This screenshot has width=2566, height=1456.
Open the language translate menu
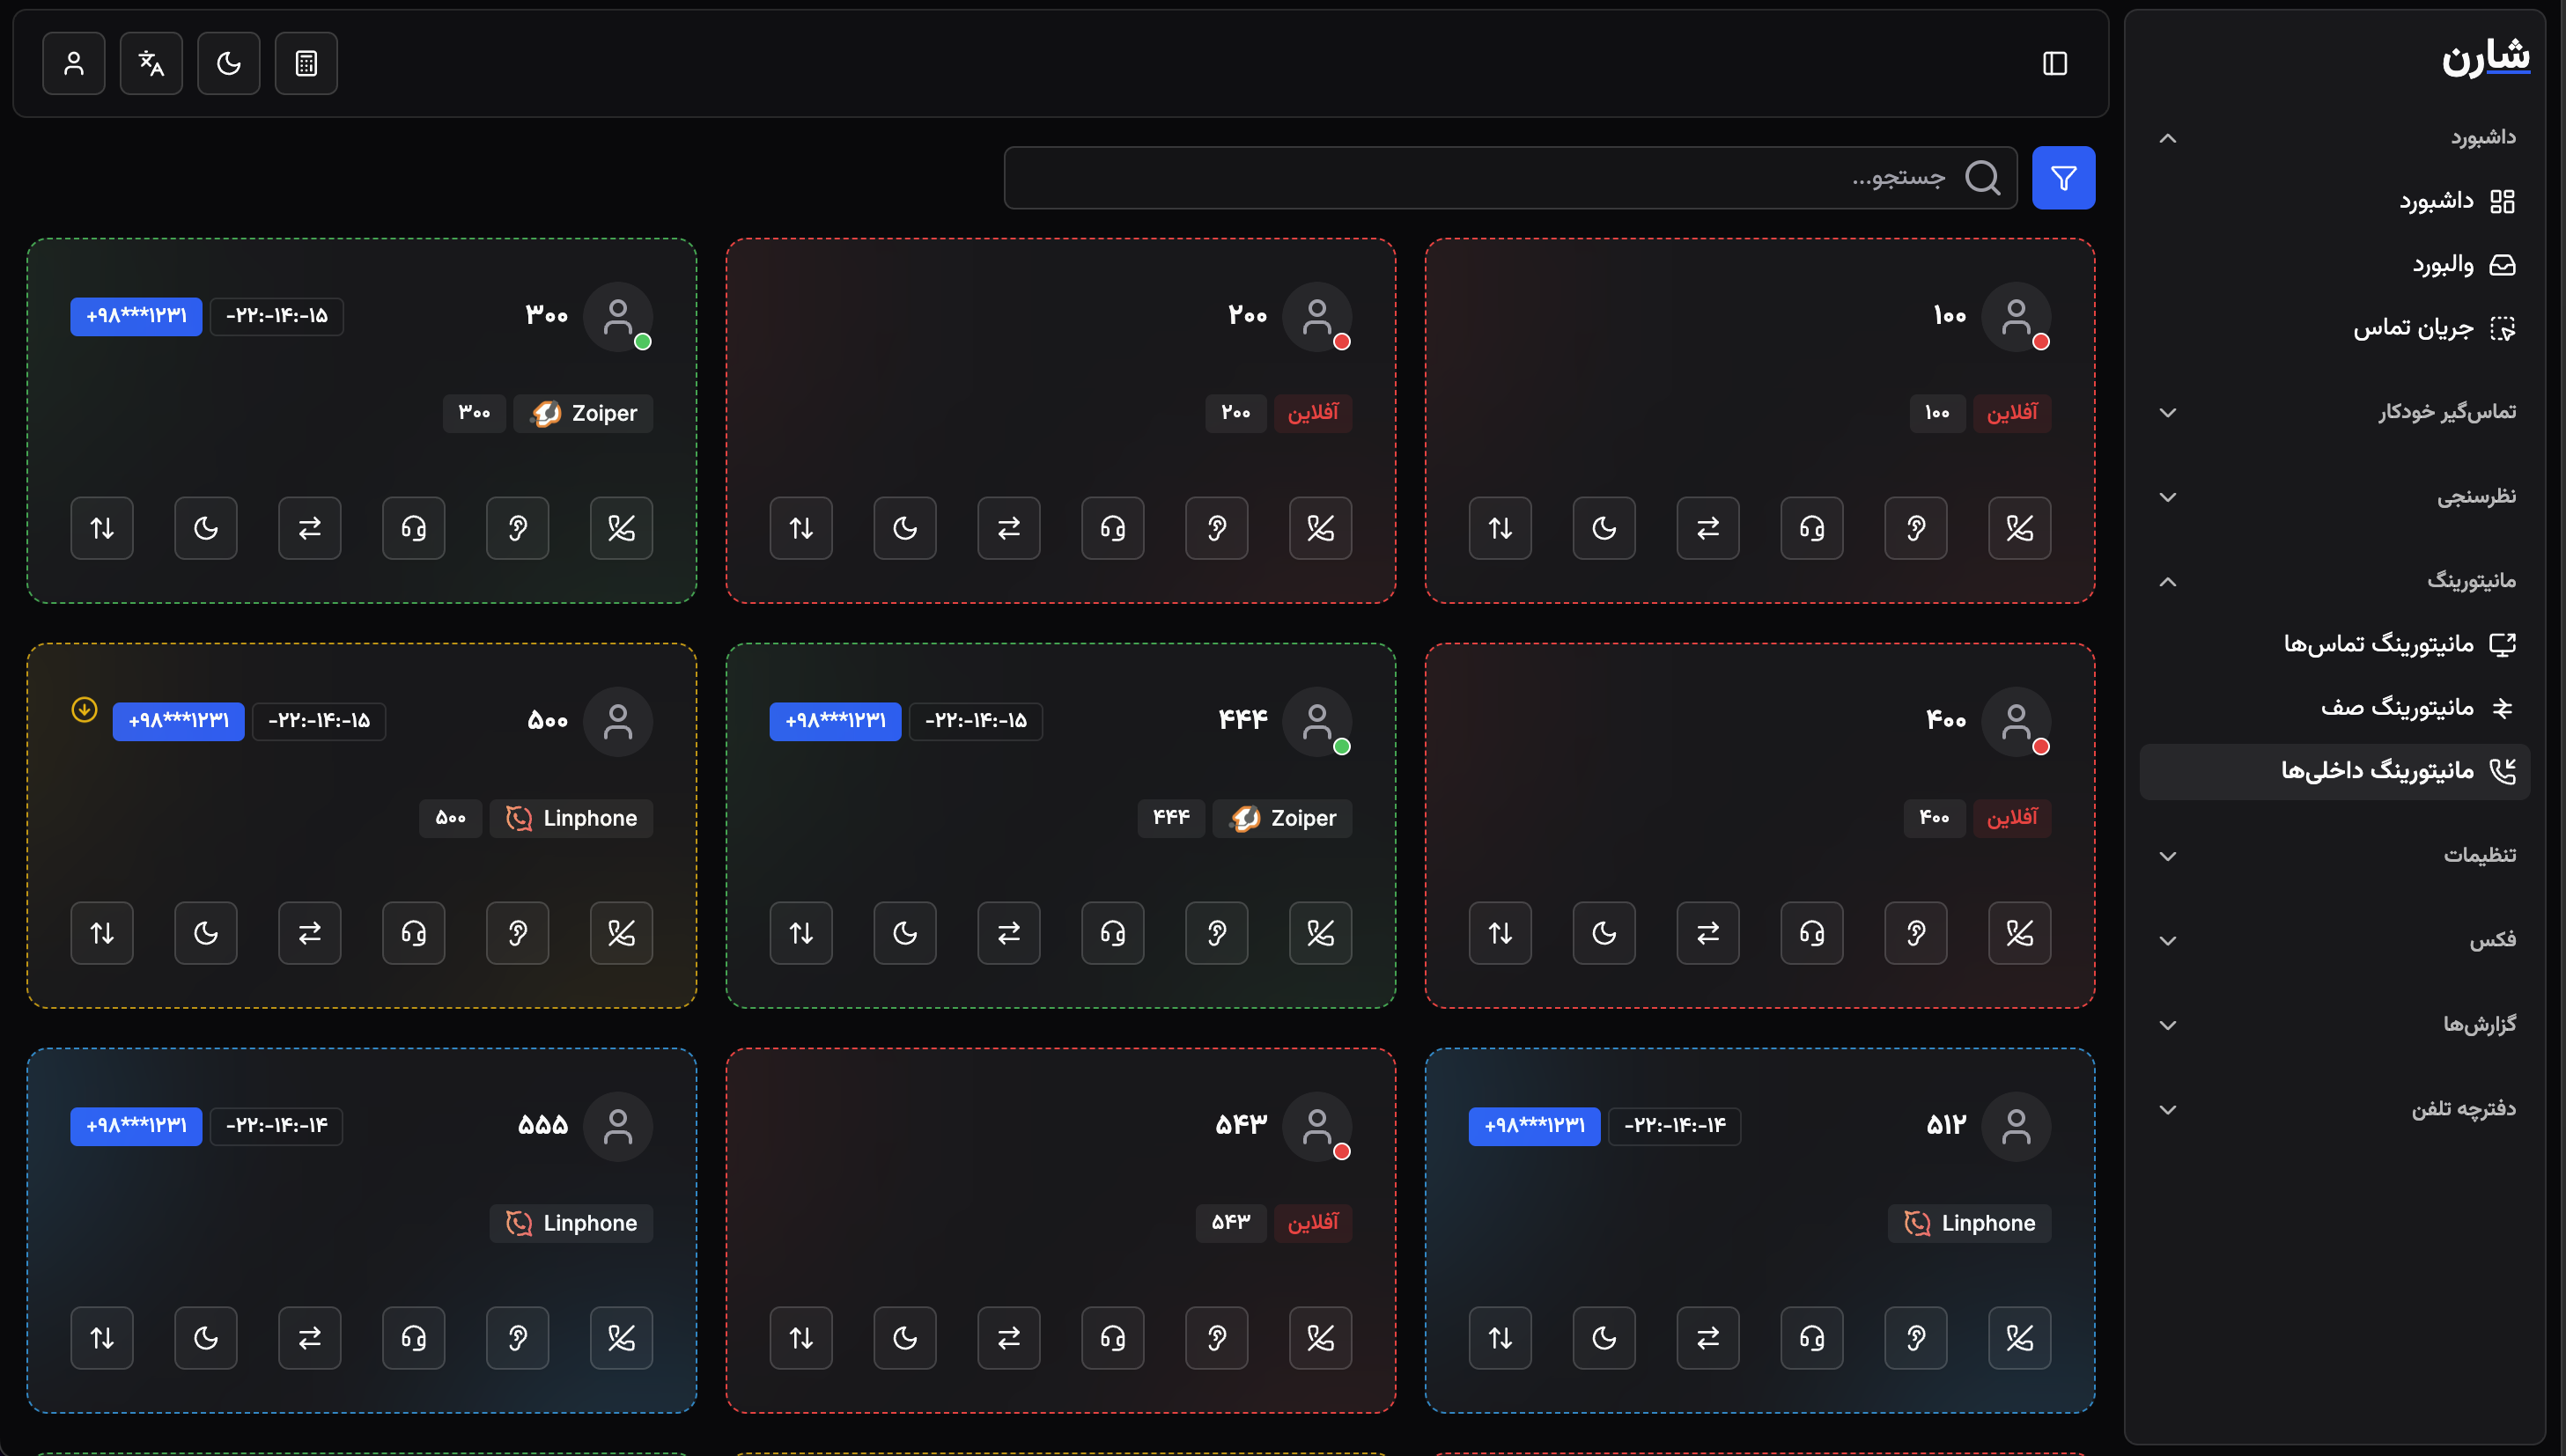tap(151, 64)
